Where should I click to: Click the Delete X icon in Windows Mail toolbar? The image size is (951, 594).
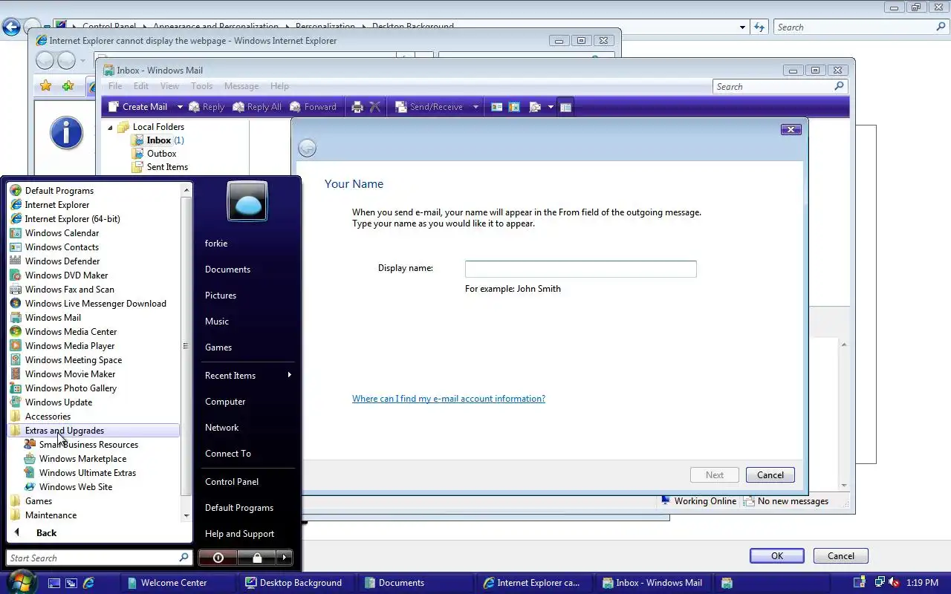click(375, 107)
